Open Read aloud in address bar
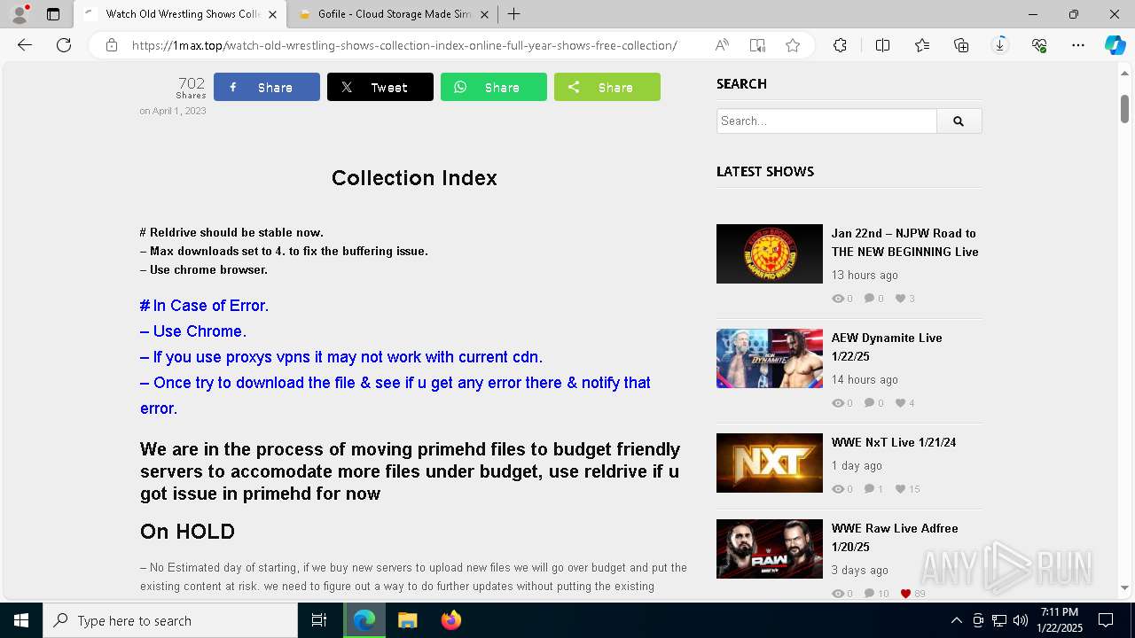This screenshot has width=1135, height=638. 722,45
